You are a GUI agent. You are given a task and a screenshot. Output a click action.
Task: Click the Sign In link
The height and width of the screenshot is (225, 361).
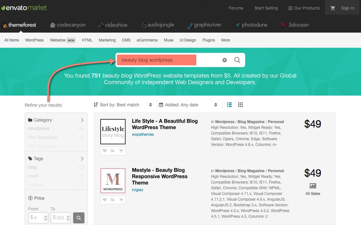click(348, 8)
